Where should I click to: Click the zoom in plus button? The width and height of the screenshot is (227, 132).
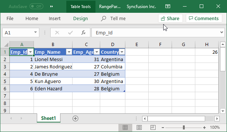tap(204, 128)
